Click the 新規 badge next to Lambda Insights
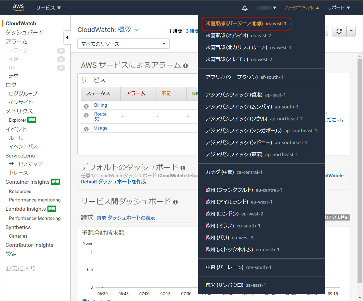The height and width of the screenshot is (301, 363). tap(52, 209)
